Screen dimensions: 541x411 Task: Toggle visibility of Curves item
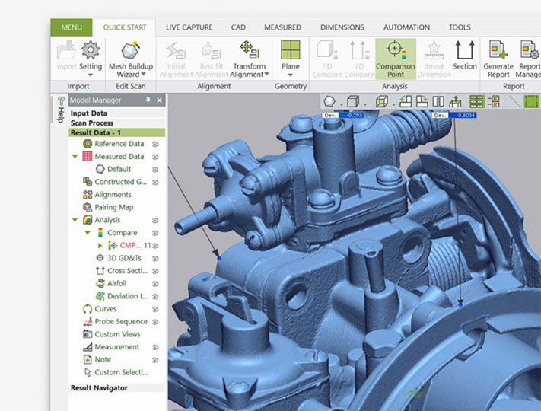click(x=154, y=309)
